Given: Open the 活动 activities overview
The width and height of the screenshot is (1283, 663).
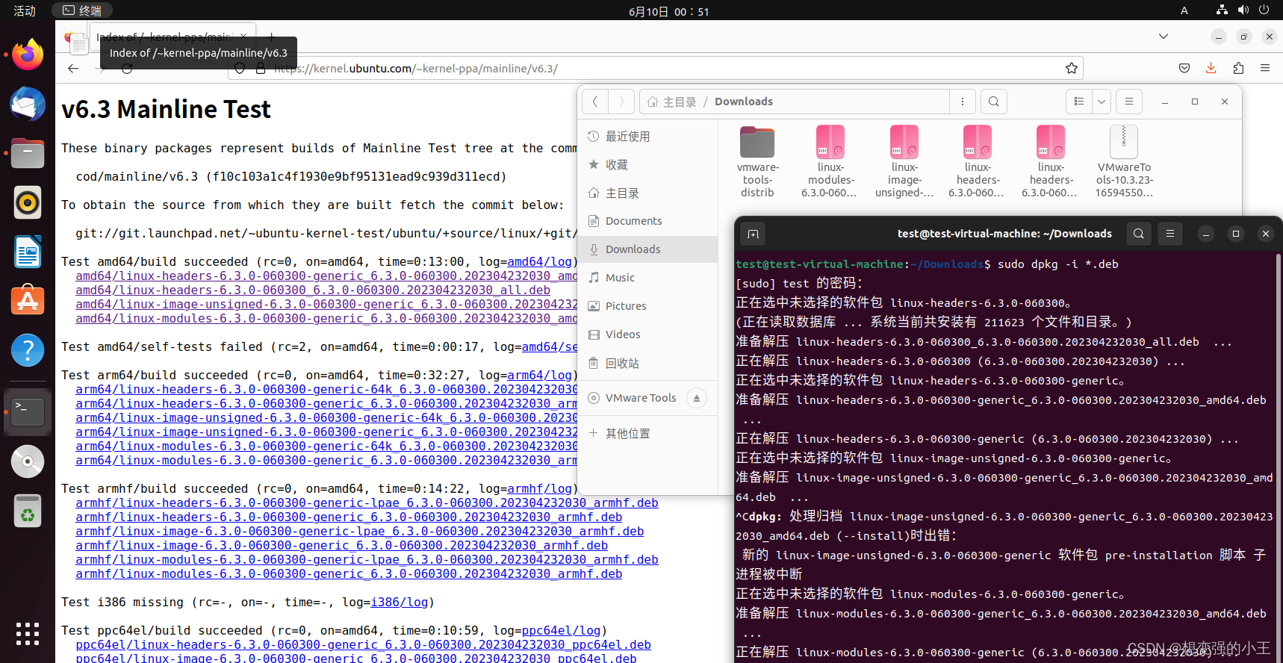Looking at the screenshot, I should pyautogui.click(x=25, y=10).
